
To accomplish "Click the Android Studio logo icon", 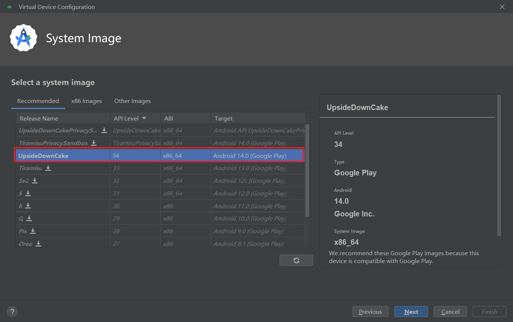I will click(24, 38).
